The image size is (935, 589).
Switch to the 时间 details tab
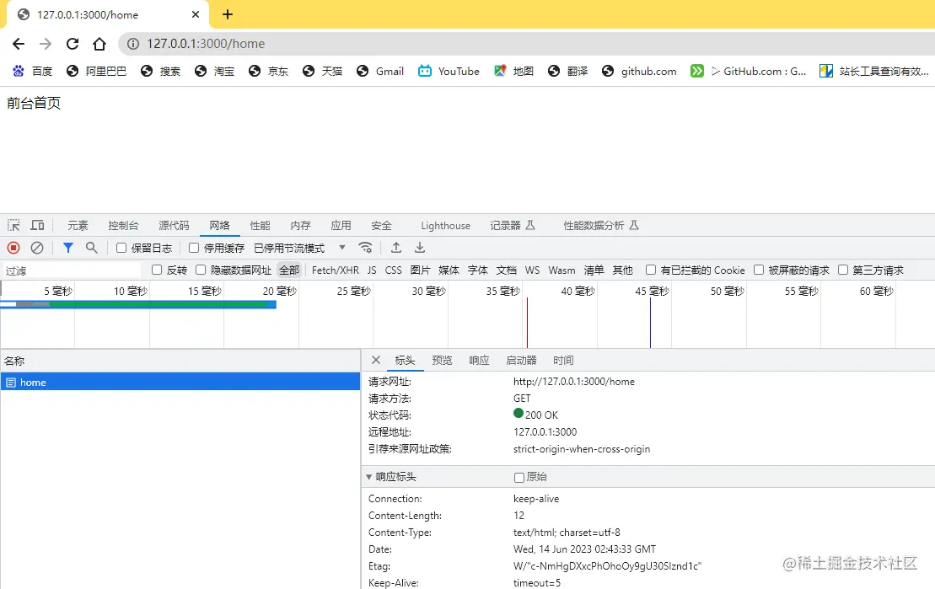563,360
